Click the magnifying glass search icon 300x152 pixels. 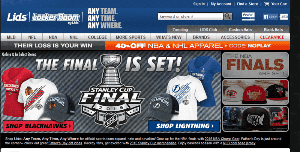coord(228,16)
